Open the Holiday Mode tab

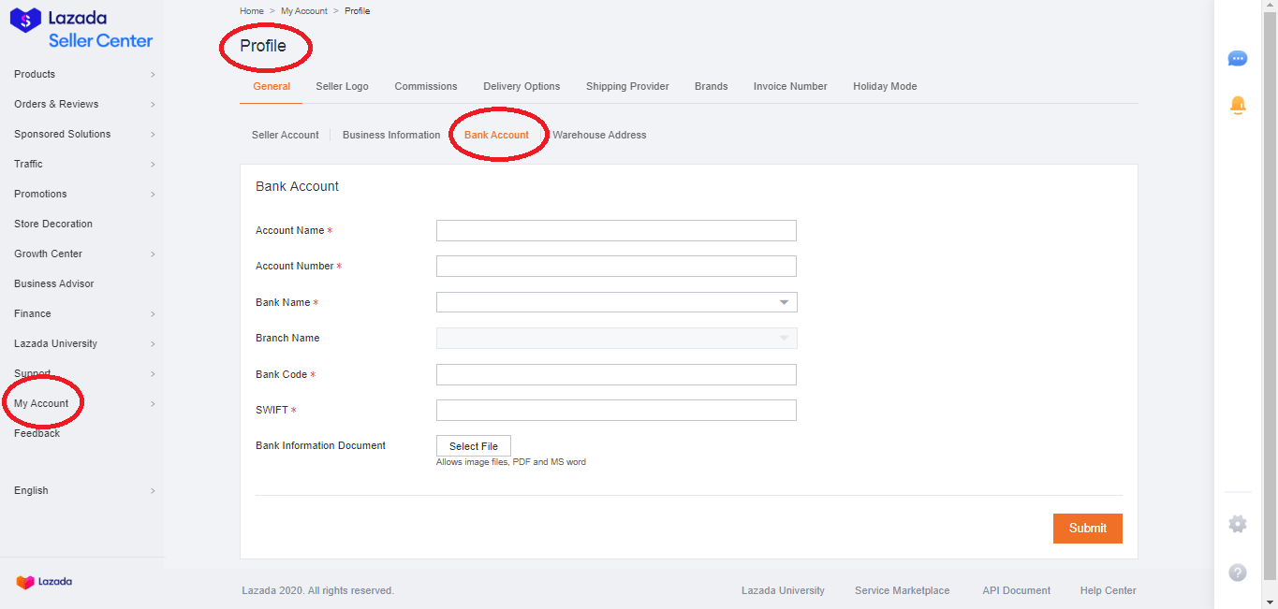point(884,86)
